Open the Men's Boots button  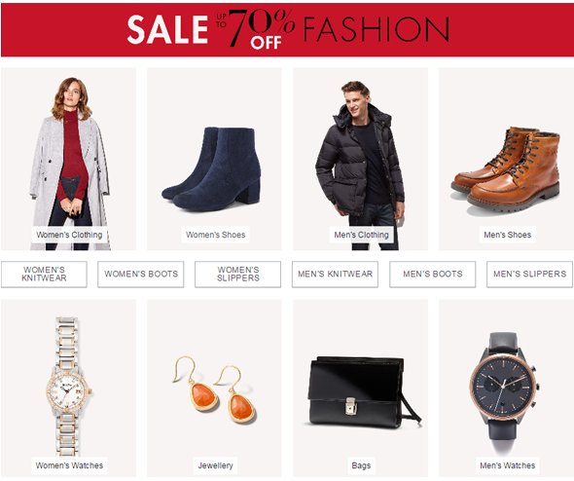click(x=432, y=274)
